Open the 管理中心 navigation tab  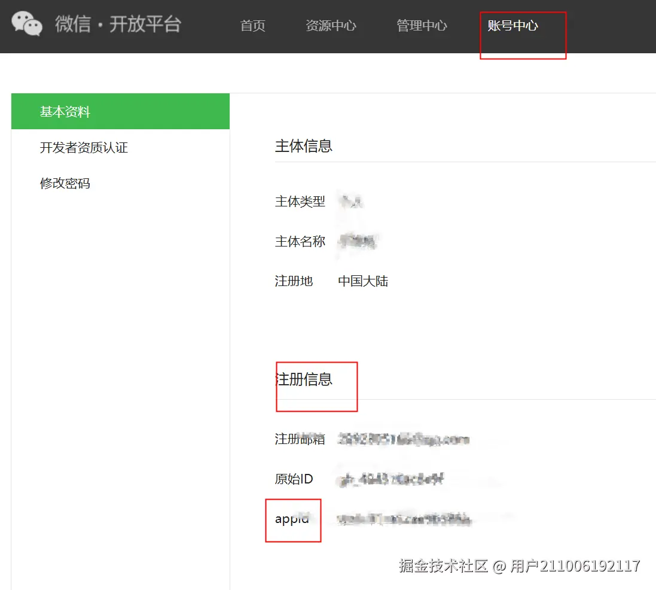(x=422, y=26)
